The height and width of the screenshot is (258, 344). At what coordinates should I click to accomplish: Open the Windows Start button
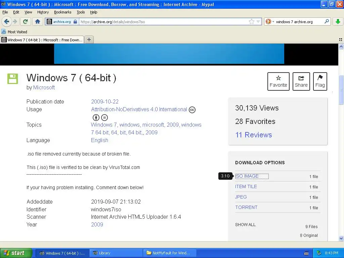16,253
